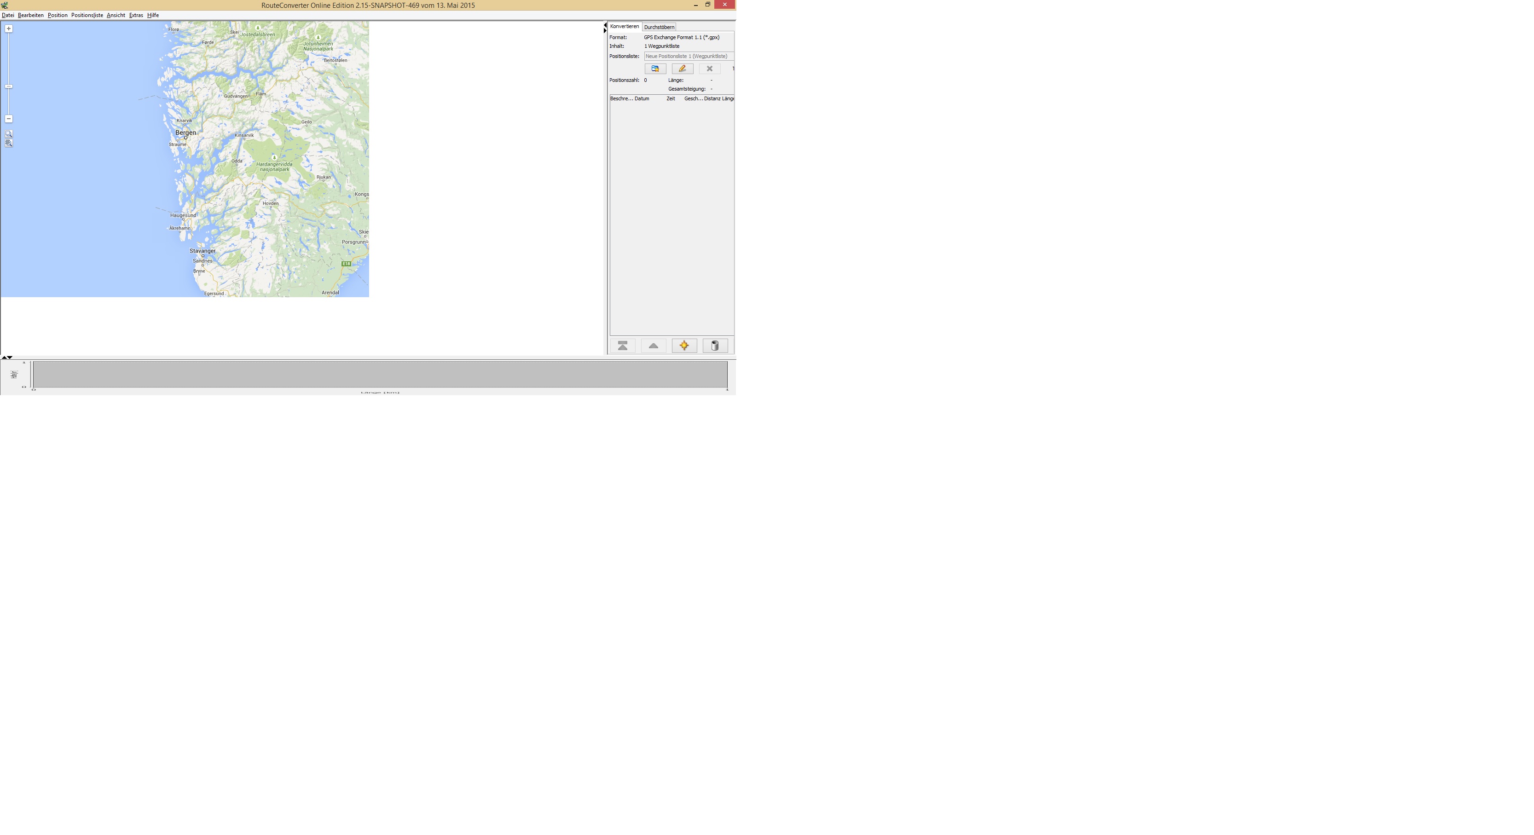Click the zoom-to-selection magnifier icon on map
The width and height of the screenshot is (1534, 835).
pyautogui.click(x=8, y=134)
